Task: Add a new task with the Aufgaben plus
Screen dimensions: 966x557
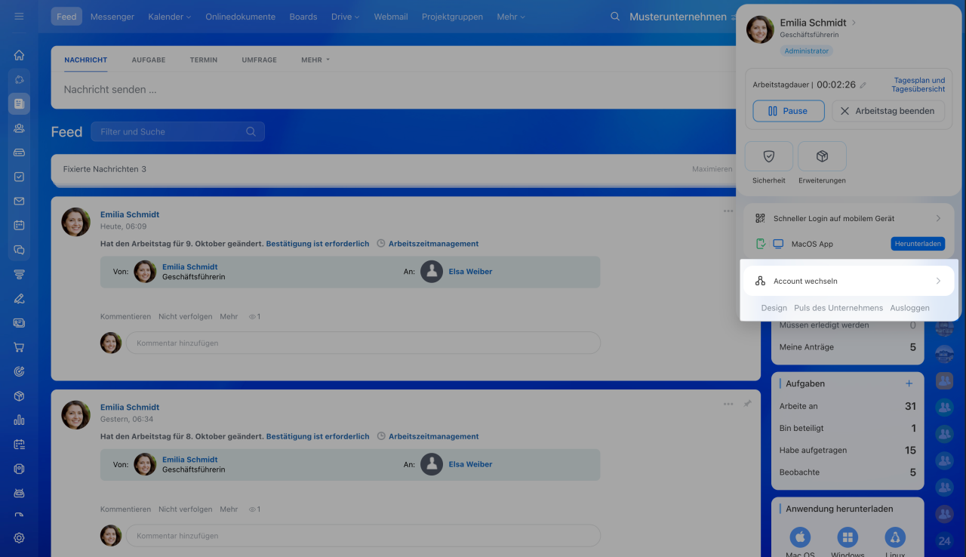Action: [909, 383]
